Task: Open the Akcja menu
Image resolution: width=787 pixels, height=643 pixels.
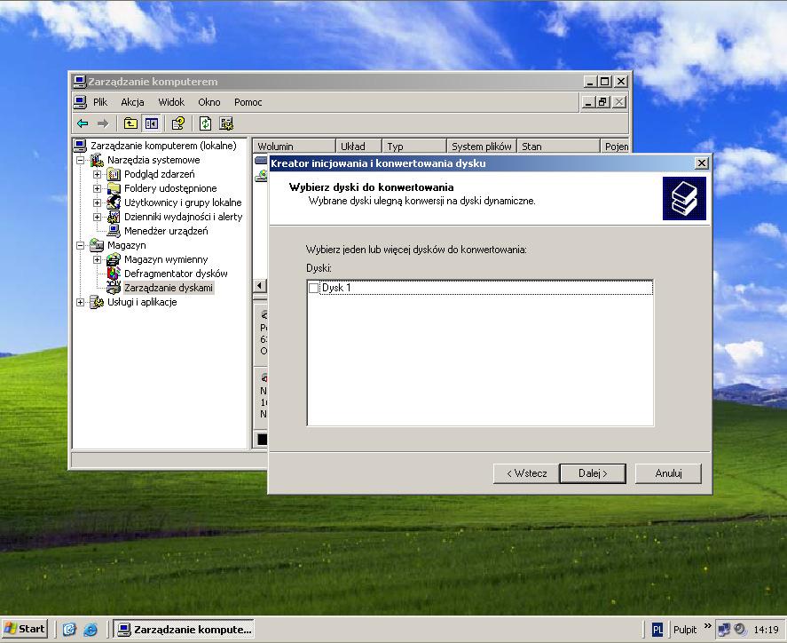Action: tap(132, 102)
